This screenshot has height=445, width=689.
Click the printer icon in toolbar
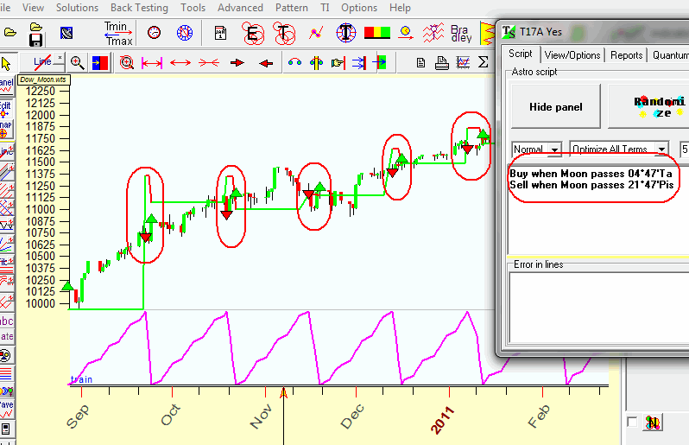coord(441,62)
